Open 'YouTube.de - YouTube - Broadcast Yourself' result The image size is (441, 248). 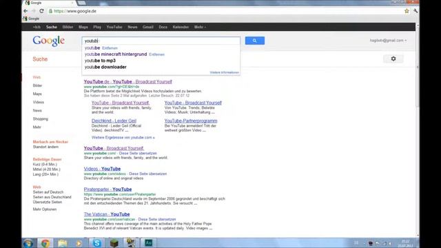point(127,81)
